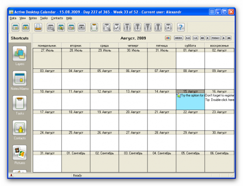The width and height of the screenshot is (243, 186).
Task: Click the multi-day view button beside WEEK
Action: [x=188, y=38]
